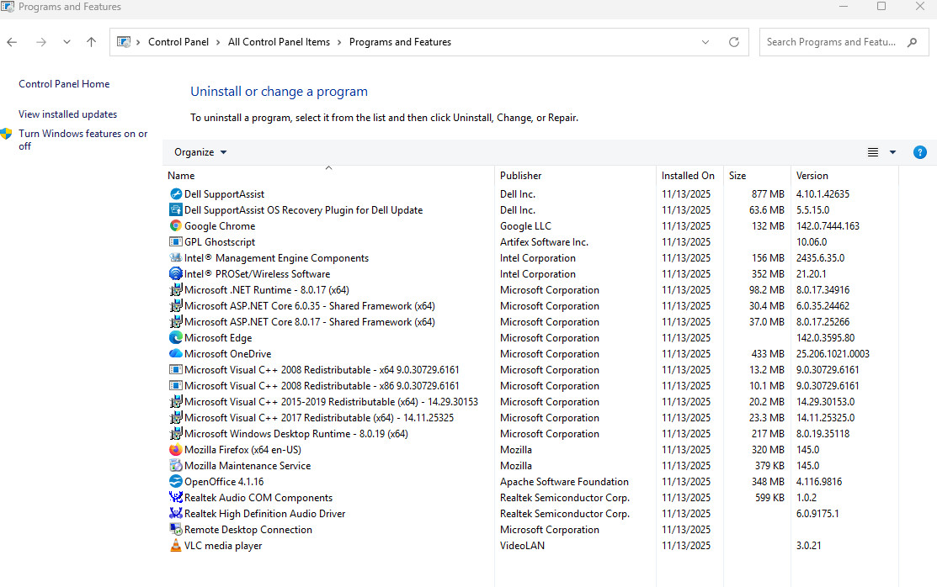Expand the address bar history dropdown
The width and height of the screenshot is (937, 587).
tap(705, 42)
